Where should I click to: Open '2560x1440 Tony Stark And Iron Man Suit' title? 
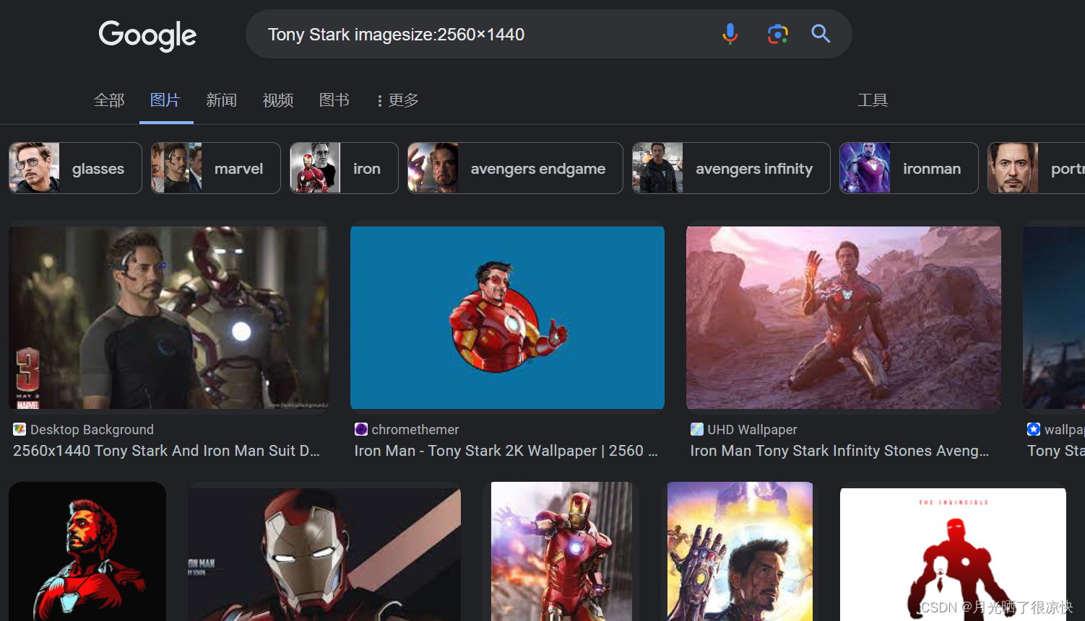pos(166,451)
